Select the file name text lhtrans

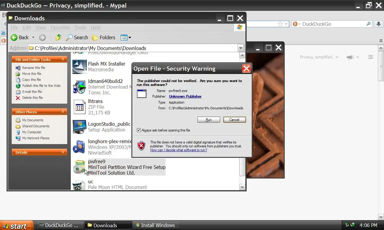coord(95,101)
